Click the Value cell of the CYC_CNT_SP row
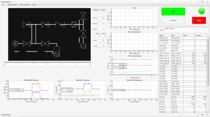This screenshot has width=210, height=117. coord(189,43)
